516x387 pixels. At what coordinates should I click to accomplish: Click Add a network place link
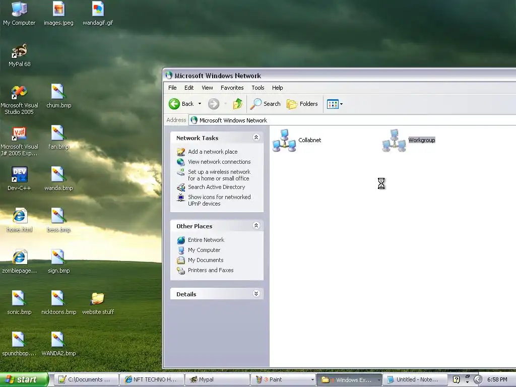click(x=213, y=152)
